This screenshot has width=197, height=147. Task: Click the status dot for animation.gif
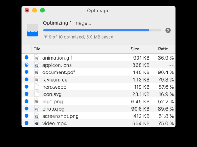coord(27,57)
